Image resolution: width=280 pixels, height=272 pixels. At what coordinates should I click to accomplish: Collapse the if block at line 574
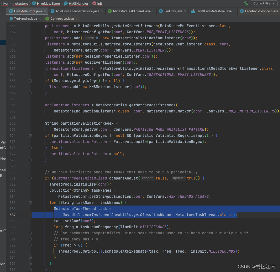[x=30, y=136]
